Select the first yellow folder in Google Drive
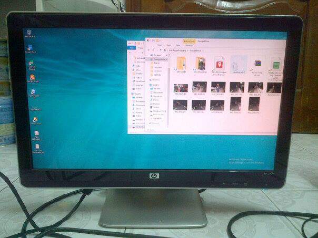Screen dimensions: 318x238 (x=181, y=64)
